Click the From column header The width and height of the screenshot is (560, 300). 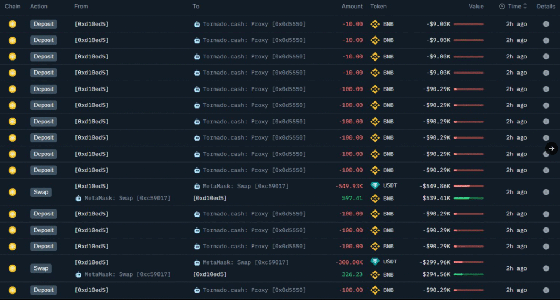(x=81, y=7)
